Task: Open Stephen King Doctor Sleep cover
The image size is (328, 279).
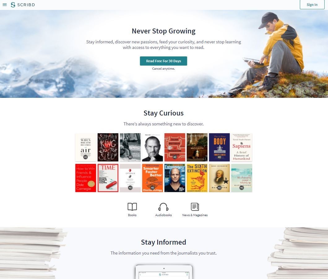Action: coord(108,147)
